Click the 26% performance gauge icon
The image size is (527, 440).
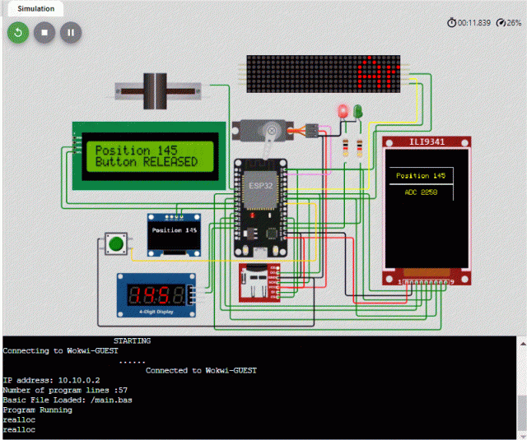pos(500,23)
